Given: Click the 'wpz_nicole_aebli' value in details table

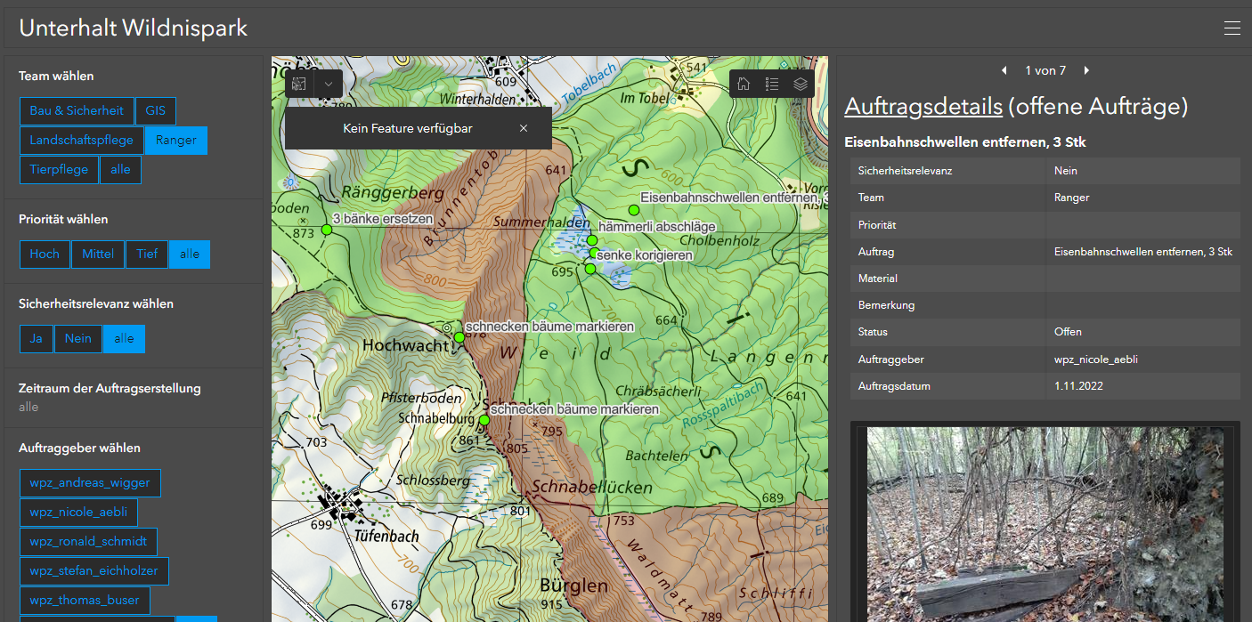Looking at the screenshot, I should tap(1096, 359).
